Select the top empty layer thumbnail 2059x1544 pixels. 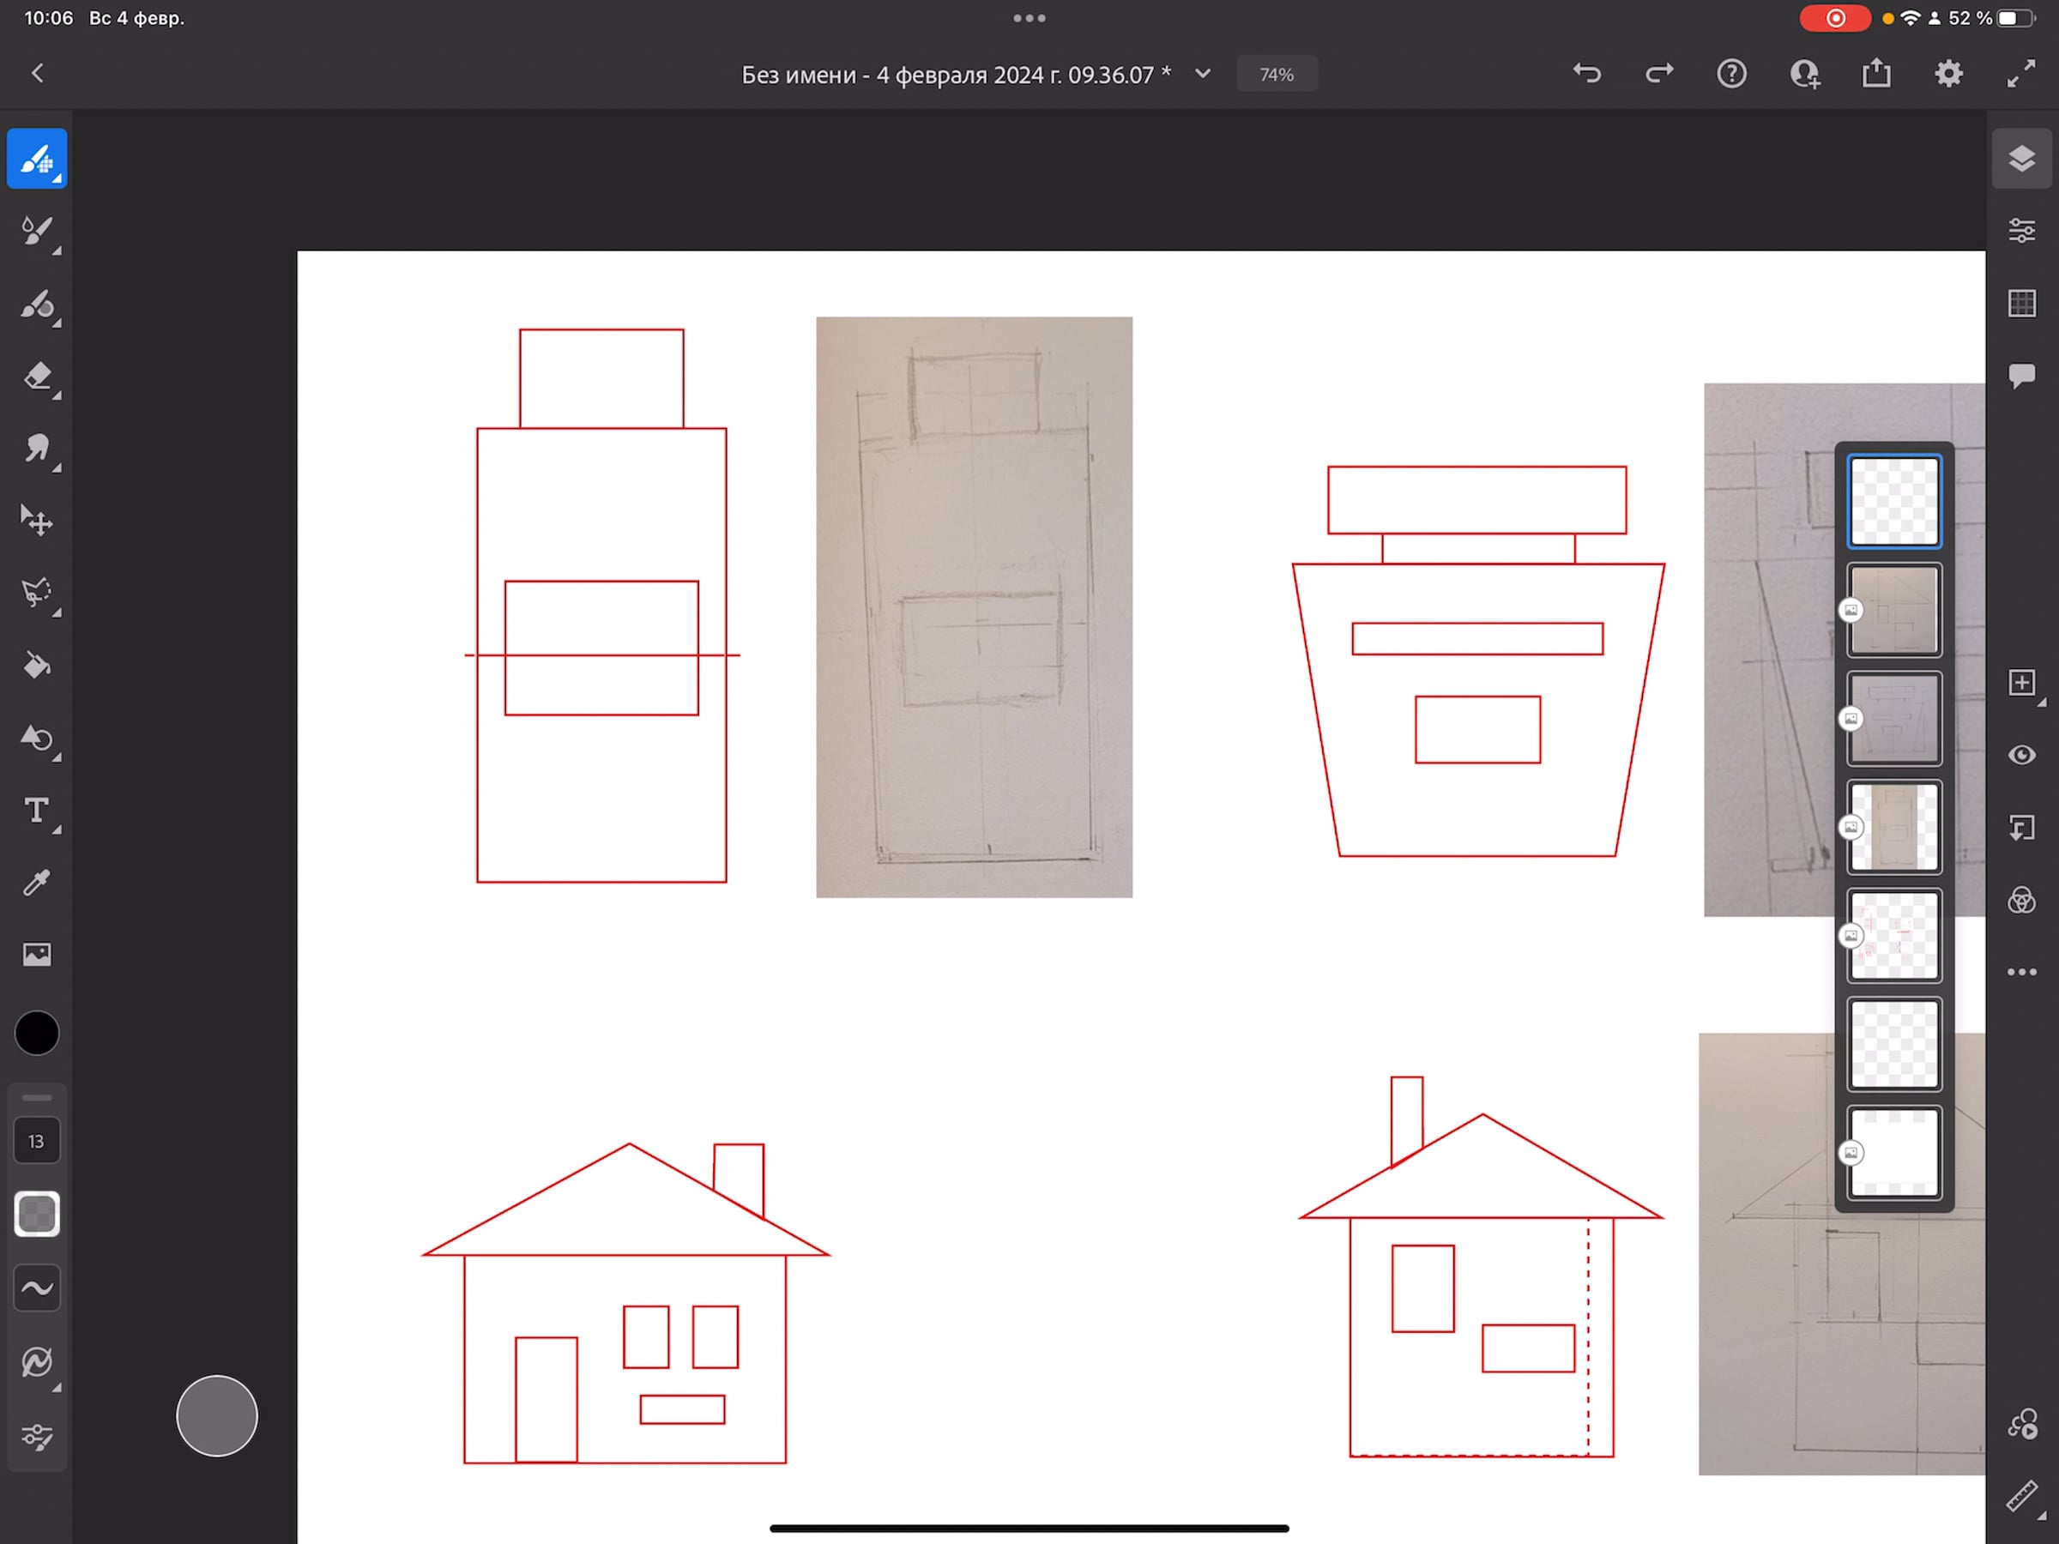pyautogui.click(x=1893, y=502)
